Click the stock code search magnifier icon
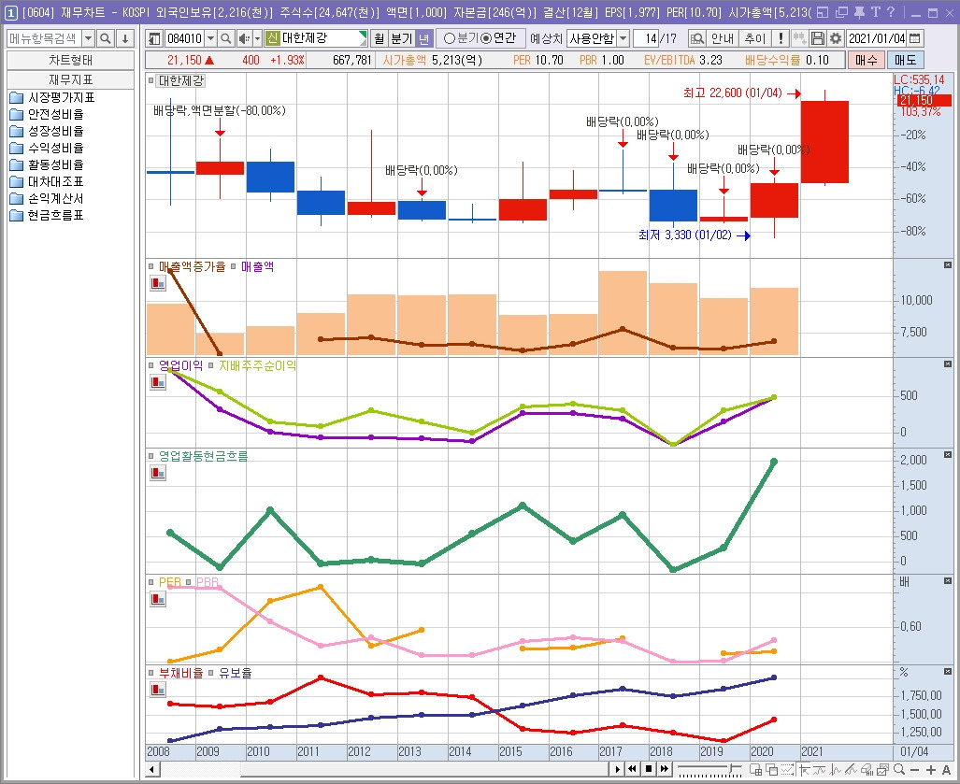The image size is (960, 784). point(226,38)
